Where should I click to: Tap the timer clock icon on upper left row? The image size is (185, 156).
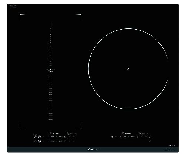point(65,137)
